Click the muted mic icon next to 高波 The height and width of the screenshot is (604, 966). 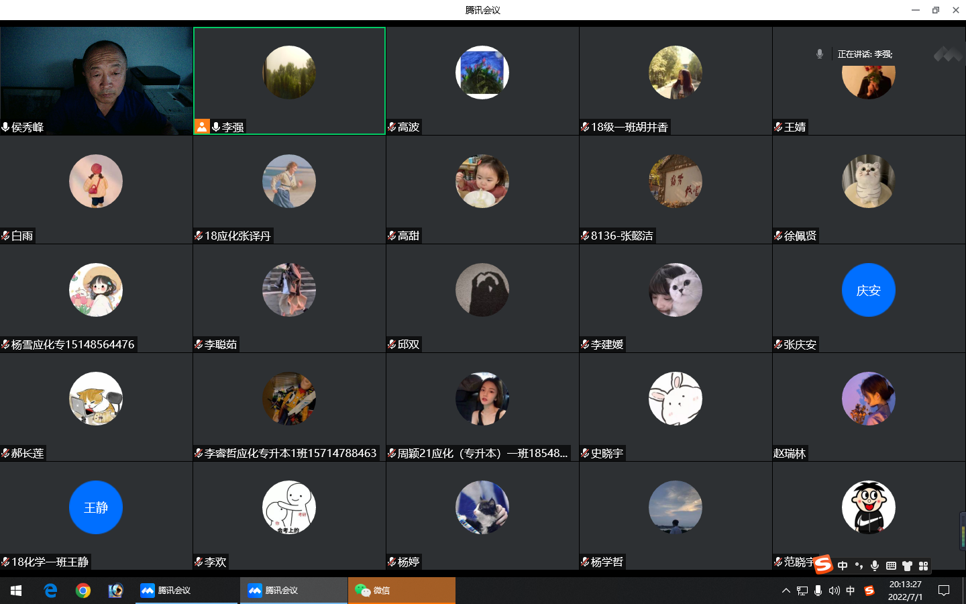click(392, 127)
